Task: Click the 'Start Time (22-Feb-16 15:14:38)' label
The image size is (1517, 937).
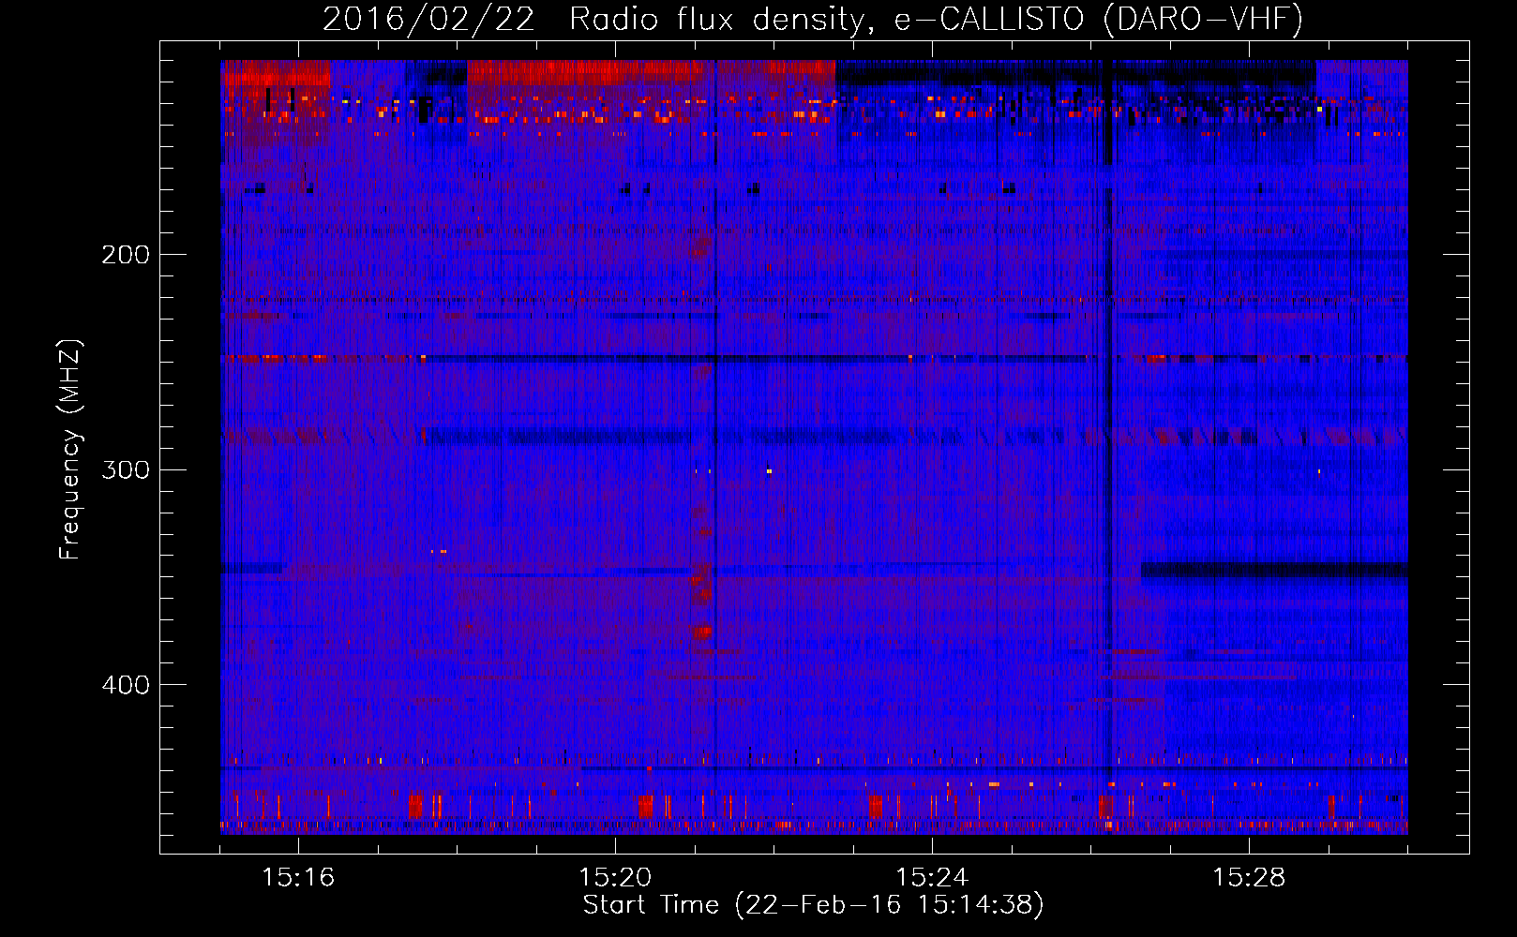Action: click(813, 905)
